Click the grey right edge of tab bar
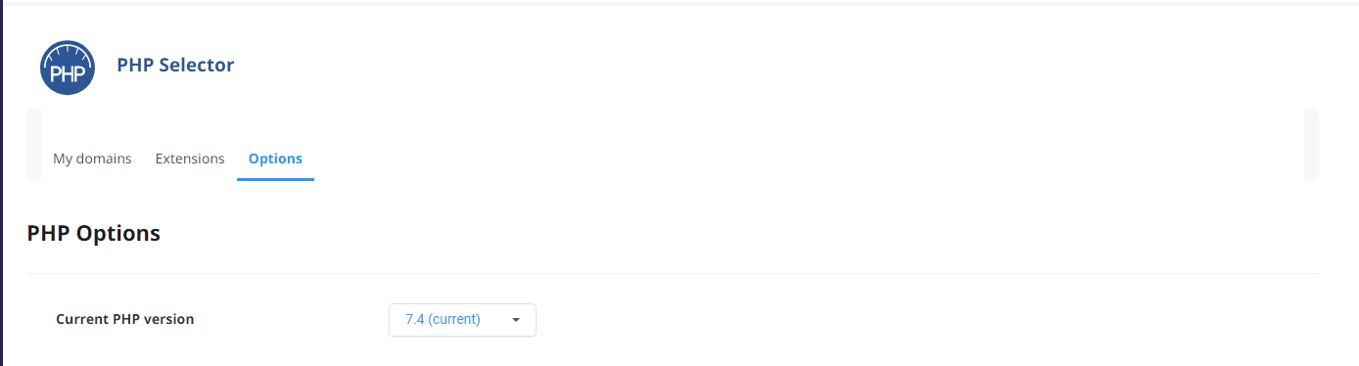1359x366 pixels. pyautogui.click(x=1311, y=145)
